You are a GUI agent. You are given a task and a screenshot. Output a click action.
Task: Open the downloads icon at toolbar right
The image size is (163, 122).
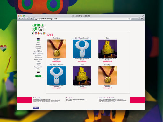(142, 19)
